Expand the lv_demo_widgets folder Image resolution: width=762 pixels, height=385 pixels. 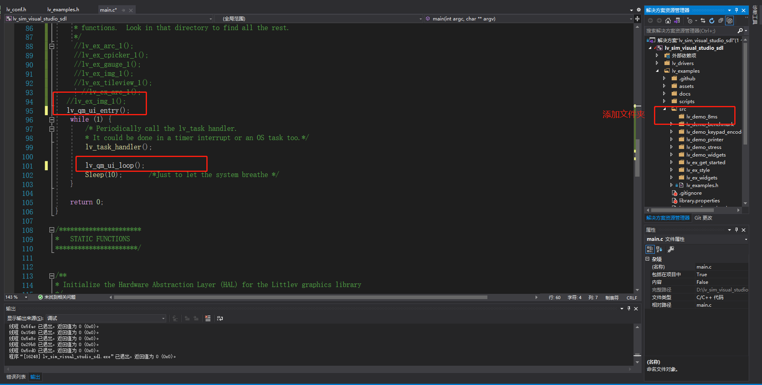pos(671,155)
